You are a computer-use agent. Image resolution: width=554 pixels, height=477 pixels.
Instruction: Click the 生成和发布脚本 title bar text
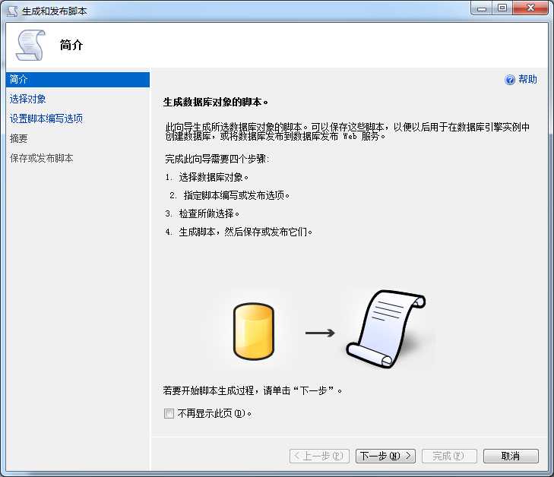55,11
